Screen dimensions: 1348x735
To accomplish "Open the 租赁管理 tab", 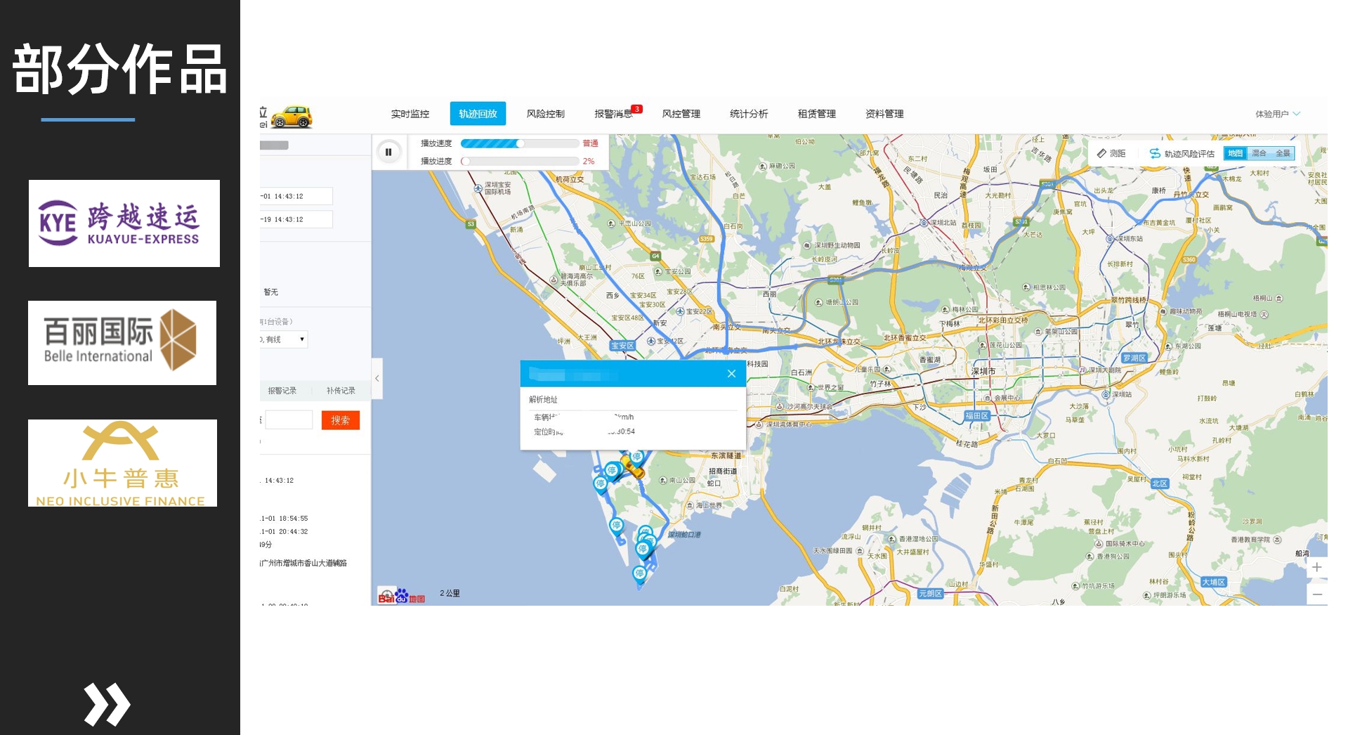I will [816, 114].
